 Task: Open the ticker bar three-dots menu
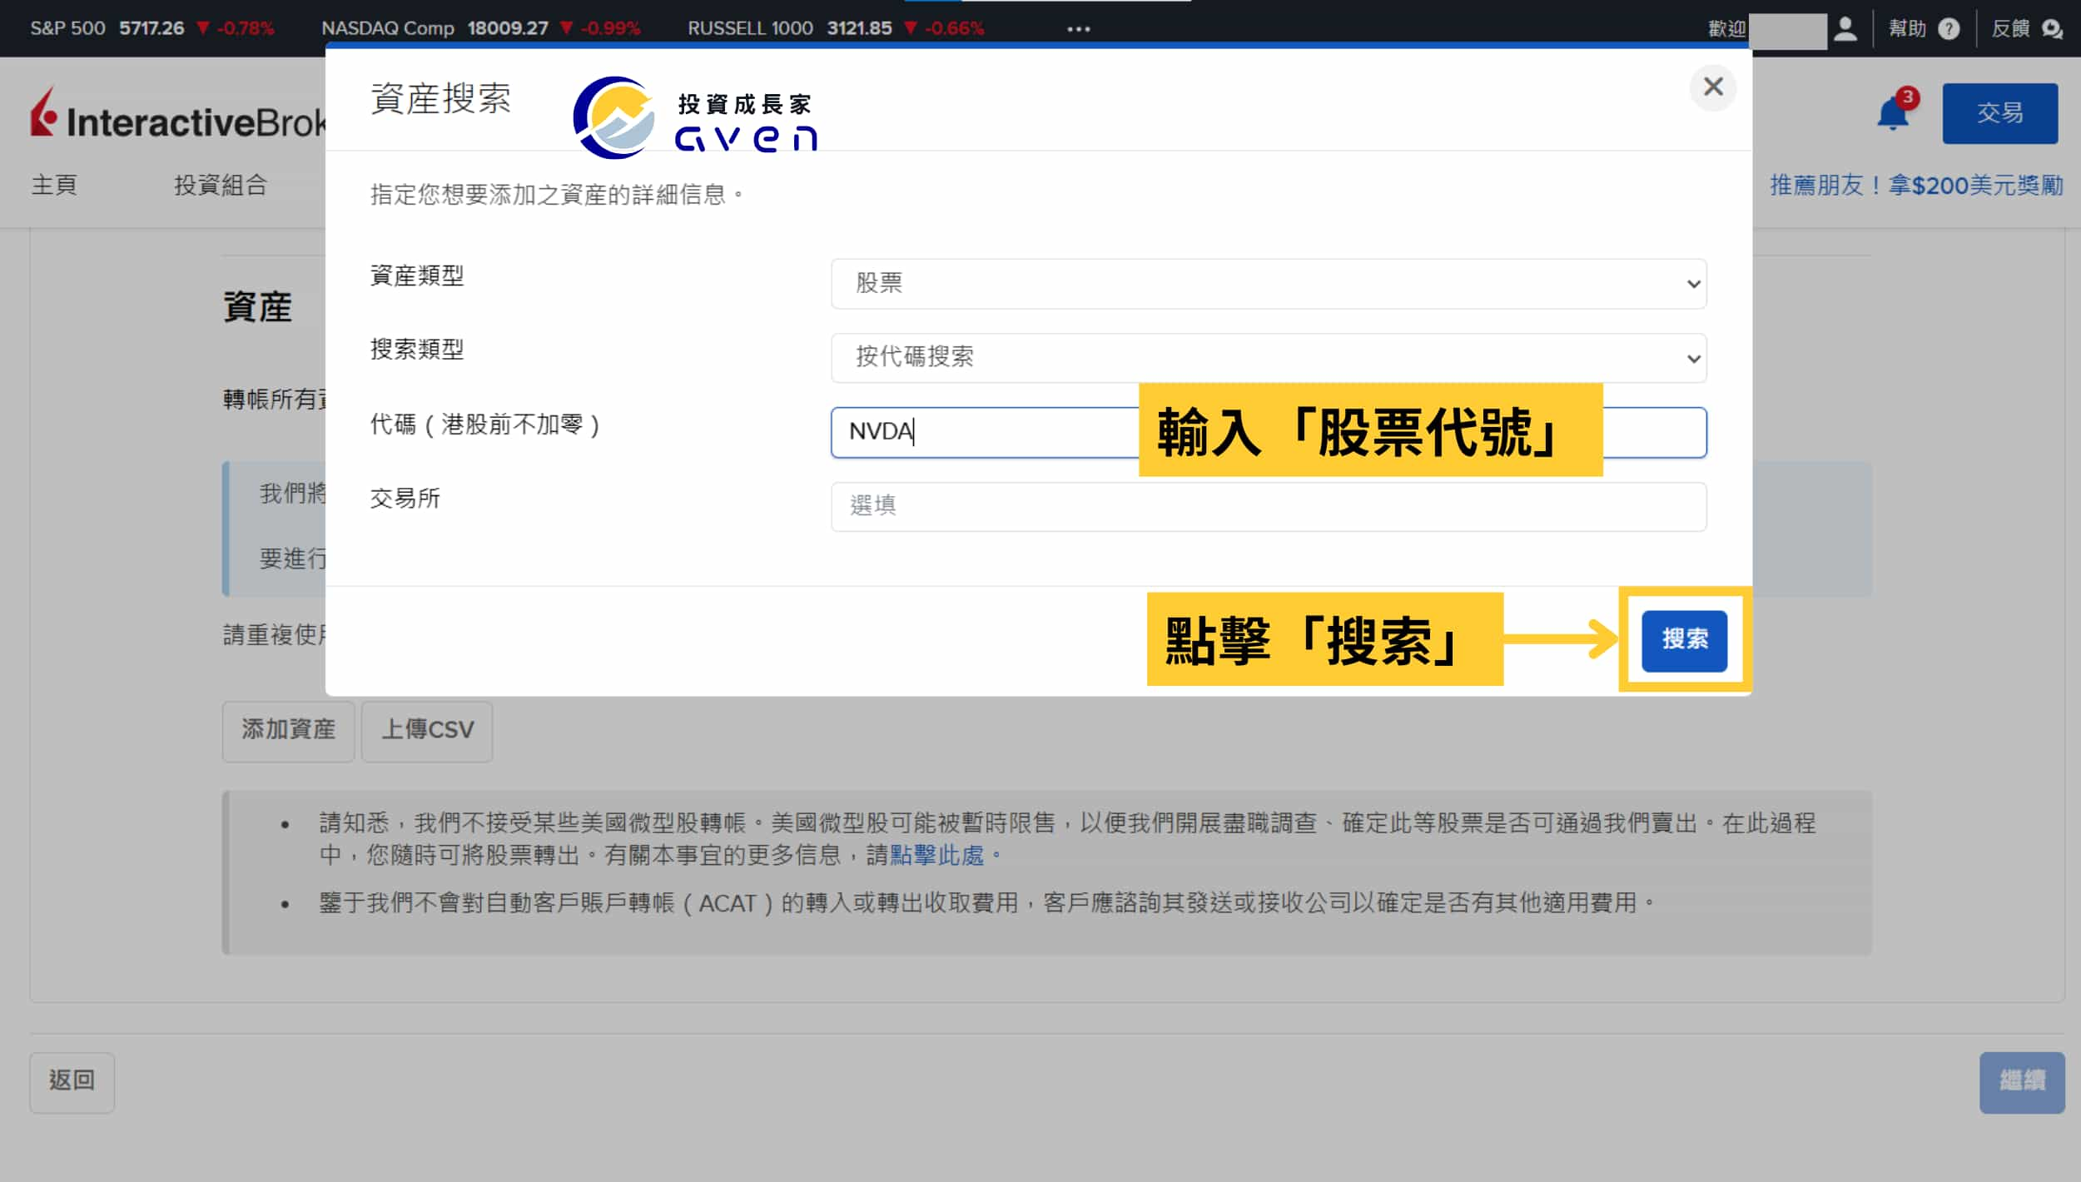(x=1078, y=29)
